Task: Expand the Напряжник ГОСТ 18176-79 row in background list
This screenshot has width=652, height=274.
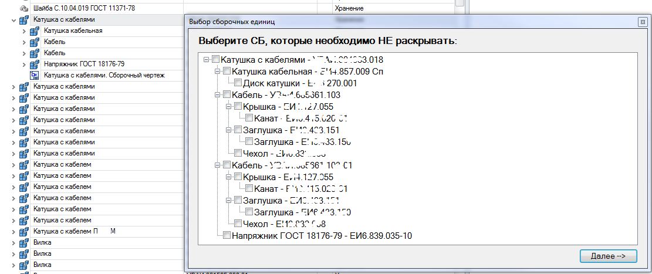Action: click(x=24, y=65)
